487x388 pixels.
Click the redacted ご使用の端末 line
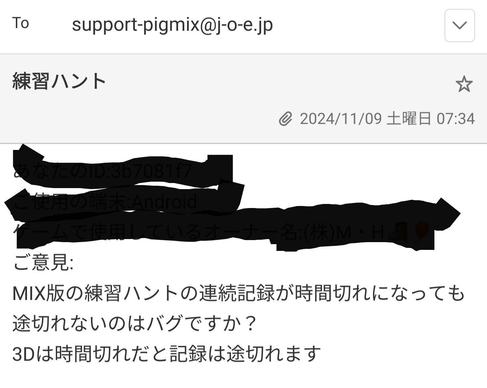105,202
